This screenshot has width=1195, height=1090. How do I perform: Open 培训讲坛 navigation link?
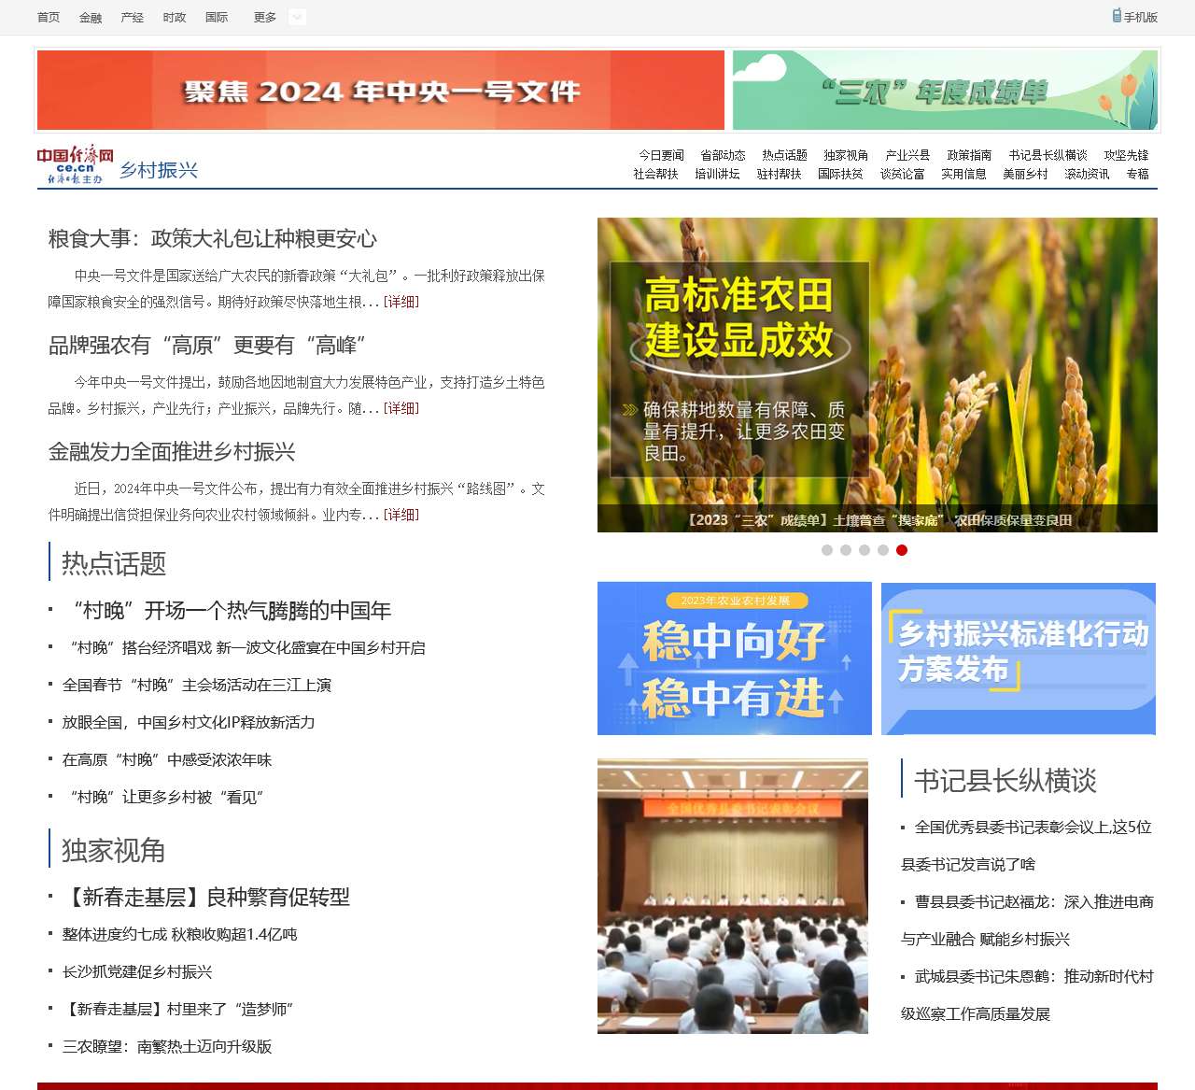pyautogui.click(x=717, y=174)
